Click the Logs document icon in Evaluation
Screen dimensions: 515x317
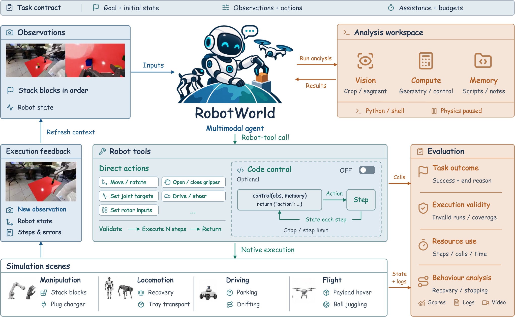click(456, 302)
